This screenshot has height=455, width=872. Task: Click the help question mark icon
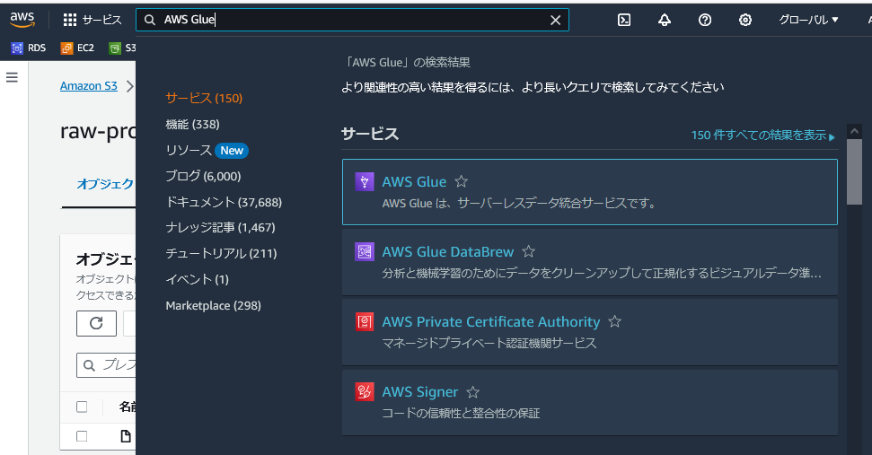coord(705,20)
